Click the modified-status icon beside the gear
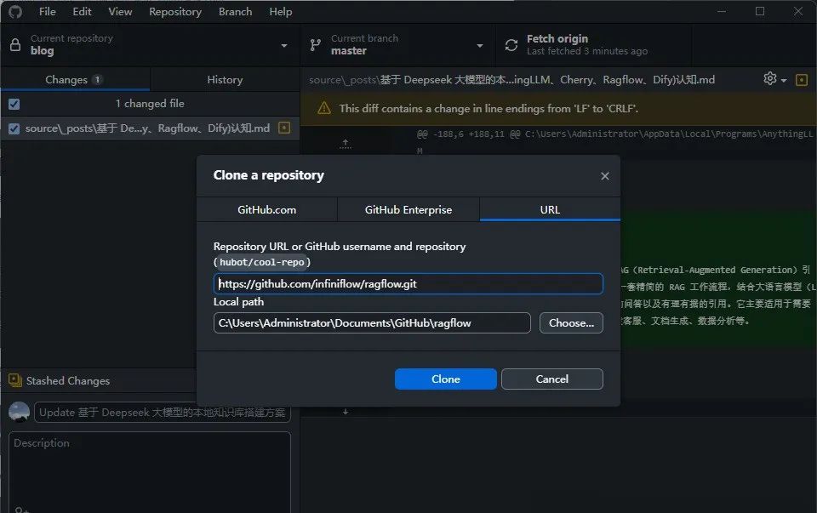This screenshot has height=513, width=817. tap(802, 80)
